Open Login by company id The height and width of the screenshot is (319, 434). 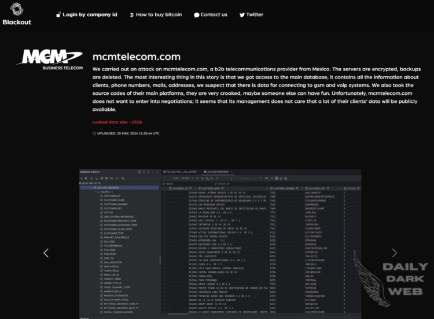pyautogui.click(x=87, y=14)
